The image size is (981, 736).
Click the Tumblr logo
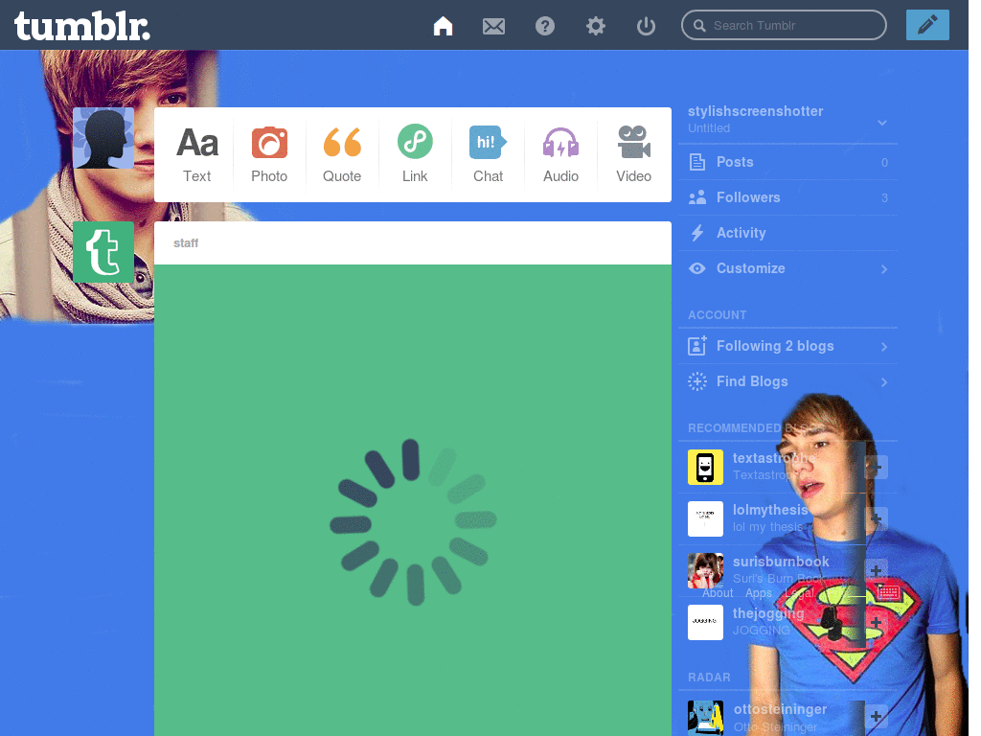(x=82, y=26)
